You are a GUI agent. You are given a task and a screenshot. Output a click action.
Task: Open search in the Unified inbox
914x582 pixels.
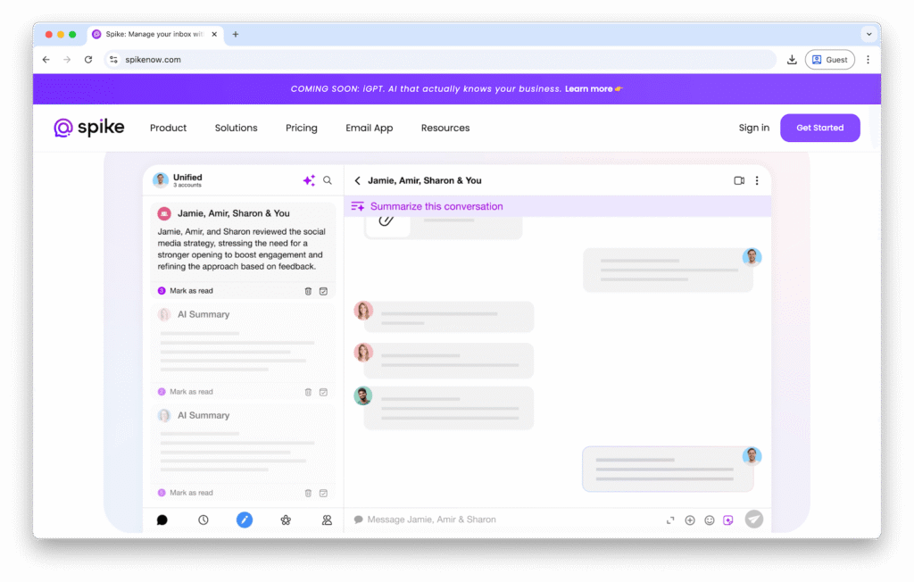pyautogui.click(x=328, y=180)
